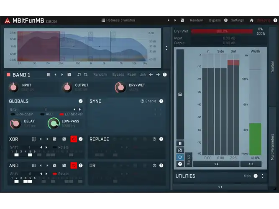Click Band 1 paste icon

[x=86, y=74]
